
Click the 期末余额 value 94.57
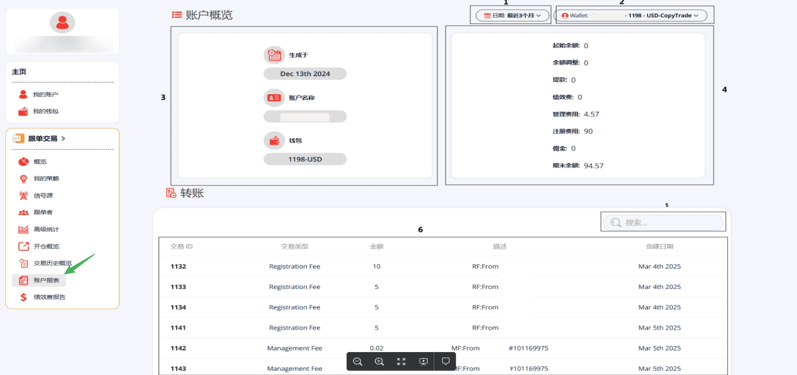(594, 166)
